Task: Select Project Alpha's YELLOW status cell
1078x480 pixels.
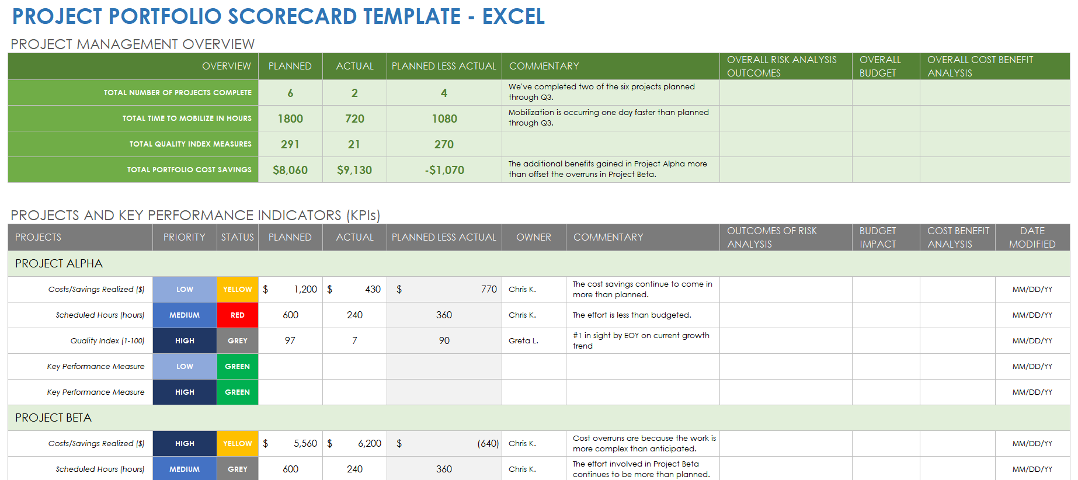Action: click(237, 290)
